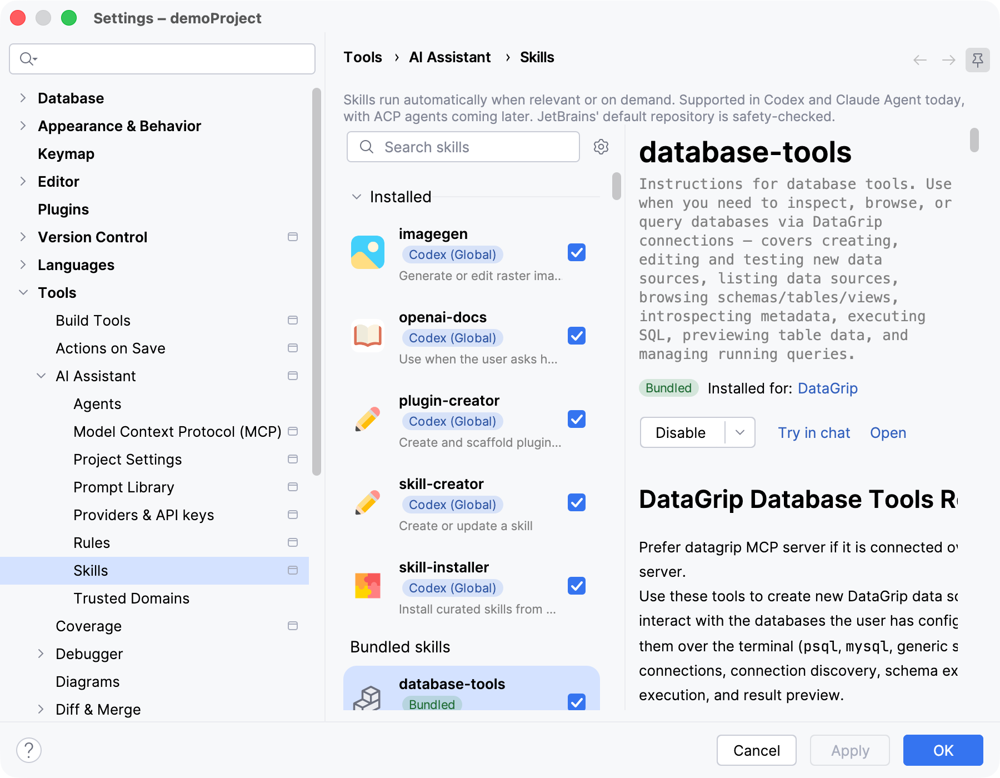
Task: Open the Plugins settings page
Action: [x=63, y=209]
